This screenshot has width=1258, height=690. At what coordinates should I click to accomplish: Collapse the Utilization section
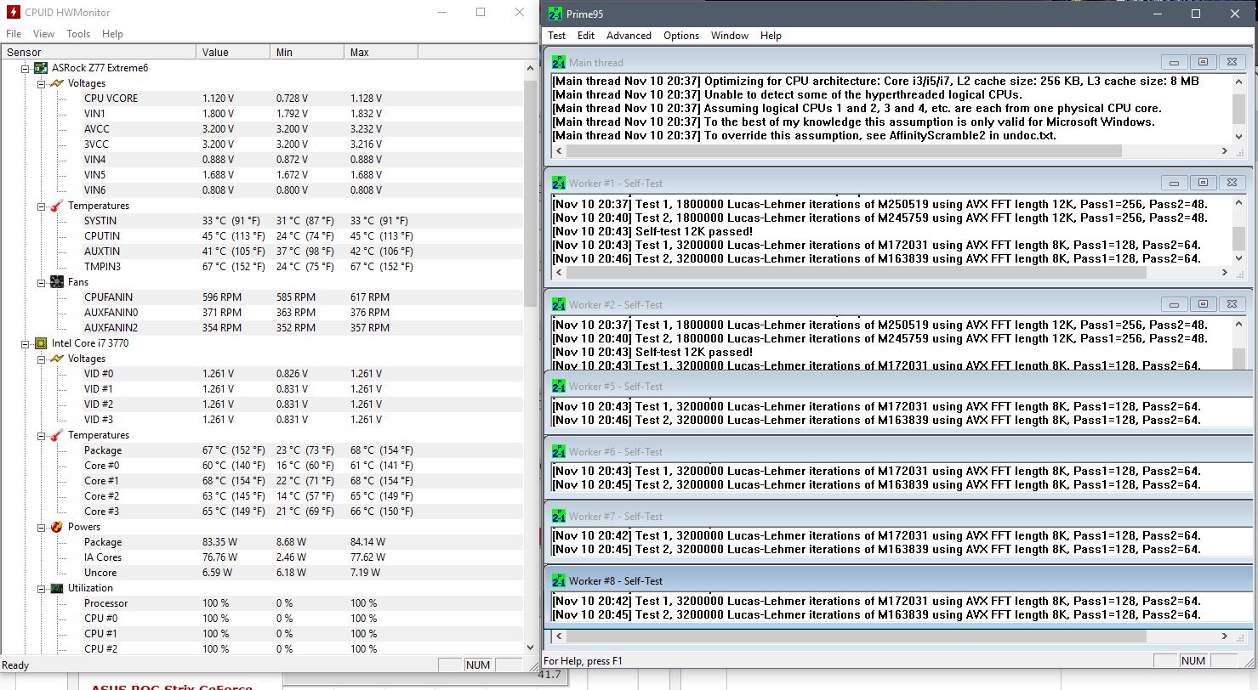click(40, 588)
